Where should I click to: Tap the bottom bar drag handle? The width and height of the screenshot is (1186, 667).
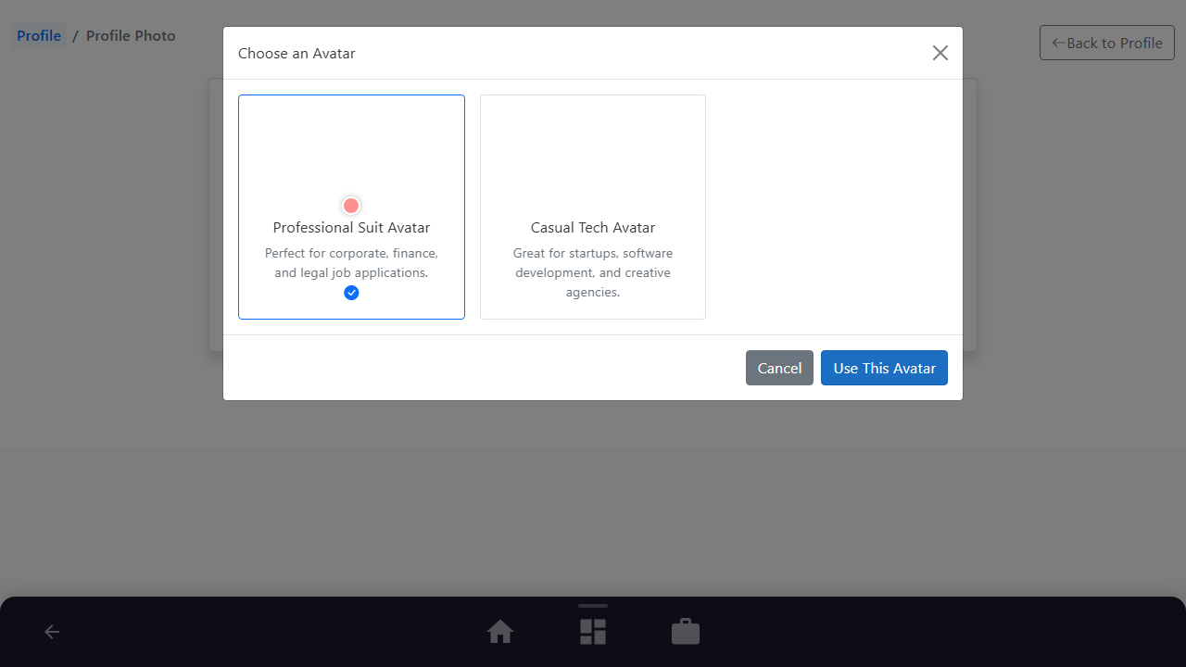click(593, 606)
